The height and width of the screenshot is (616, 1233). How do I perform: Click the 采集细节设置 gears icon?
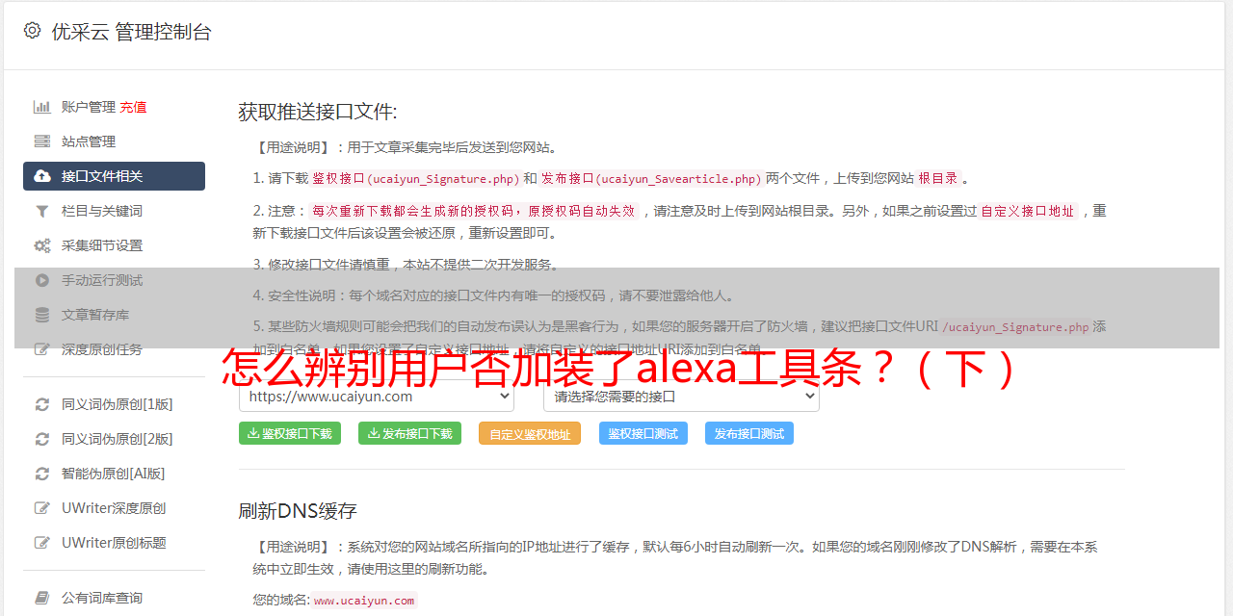41,245
